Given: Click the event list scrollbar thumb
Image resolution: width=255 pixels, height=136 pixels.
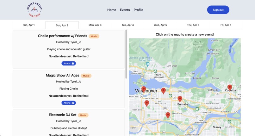Looking at the screenshot, I should pos(126,54).
